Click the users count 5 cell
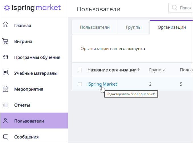The height and width of the screenshot is (143, 193). pos(181,84)
